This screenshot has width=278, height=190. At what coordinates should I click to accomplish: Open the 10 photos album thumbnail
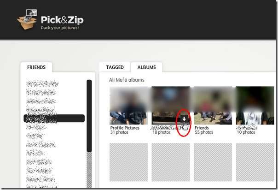[x=255, y=105]
